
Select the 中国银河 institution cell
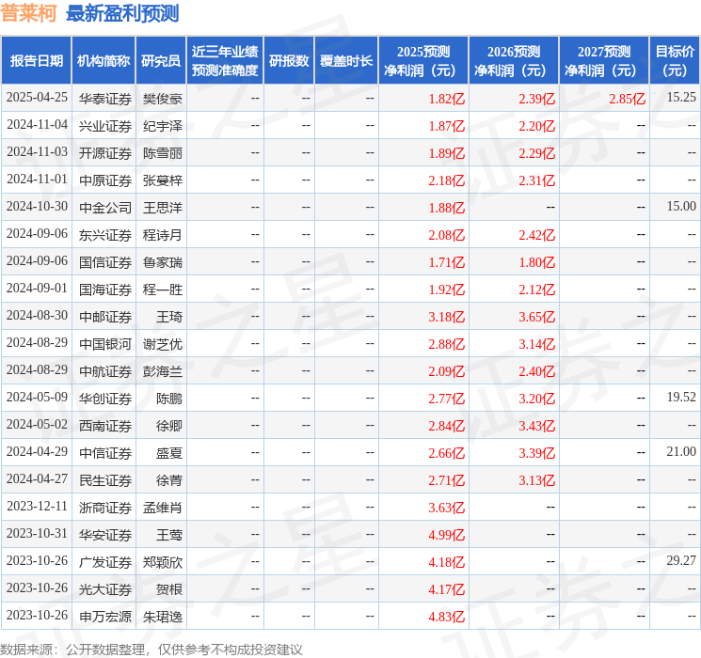pyautogui.click(x=105, y=344)
